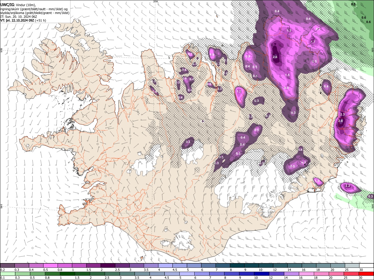Select lower legend swatch between 18 and 20
Viewport: 374px width, 280px height.
point(322,274)
